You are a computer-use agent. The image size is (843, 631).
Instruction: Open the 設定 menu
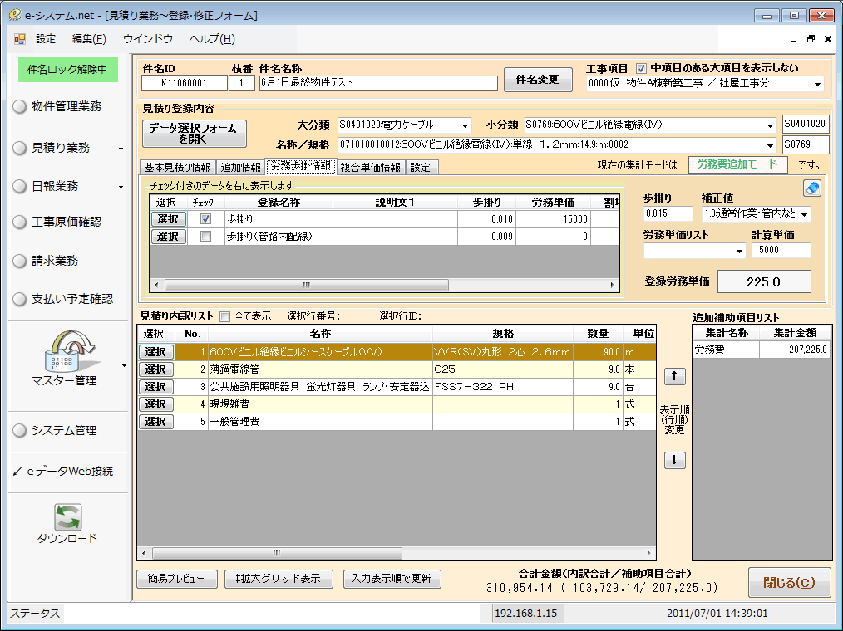click(x=46, y=39)
